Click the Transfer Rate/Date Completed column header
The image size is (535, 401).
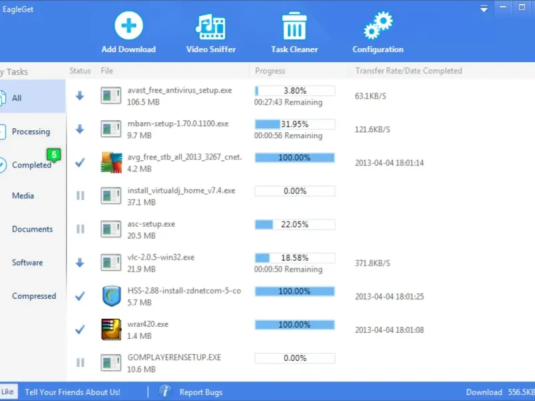click(x=409, y=71)
